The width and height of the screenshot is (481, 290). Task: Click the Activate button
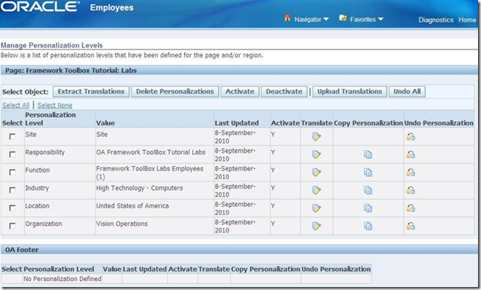click(x=240, y=92)
